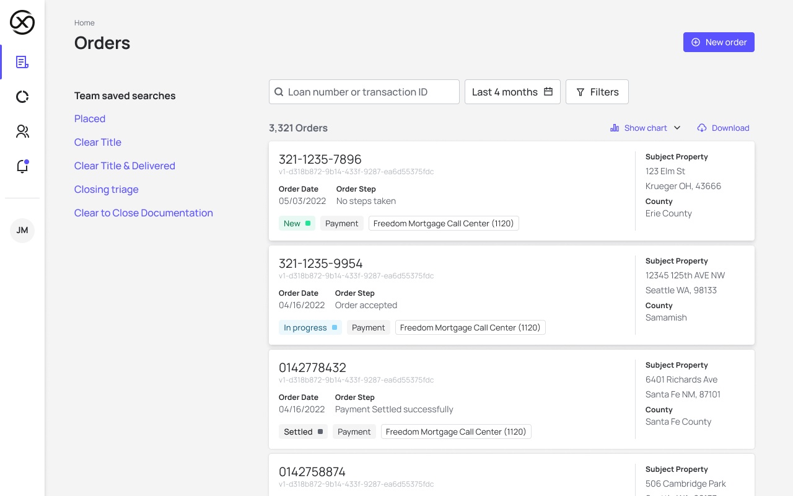Screen dimensions: 793x496
Task: Open the Placed saved search
Action: coord(90,118)
